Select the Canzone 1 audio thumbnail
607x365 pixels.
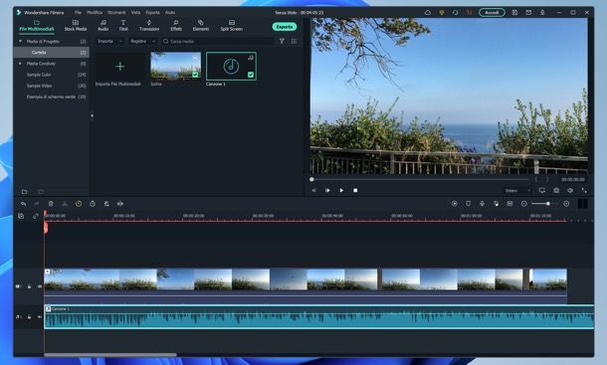pos(231,67)
